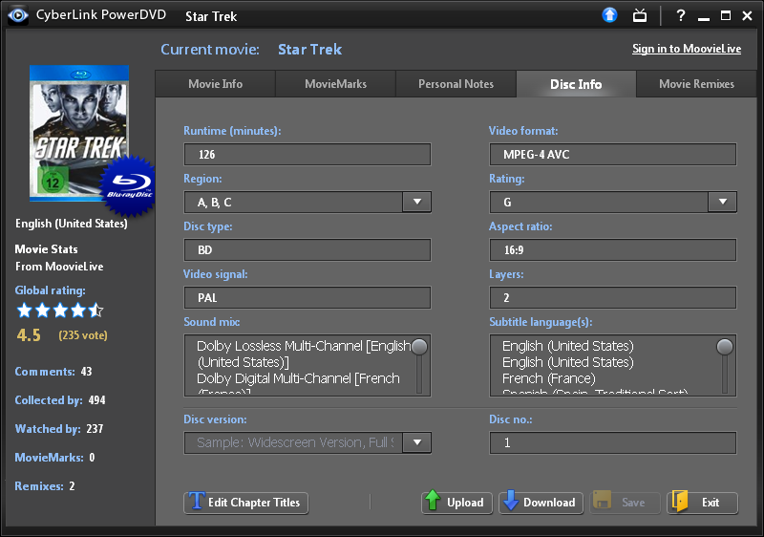Viewport: 764px width, 537px height.
Task: Exit the movie info dialog
Action: point(702,503)
